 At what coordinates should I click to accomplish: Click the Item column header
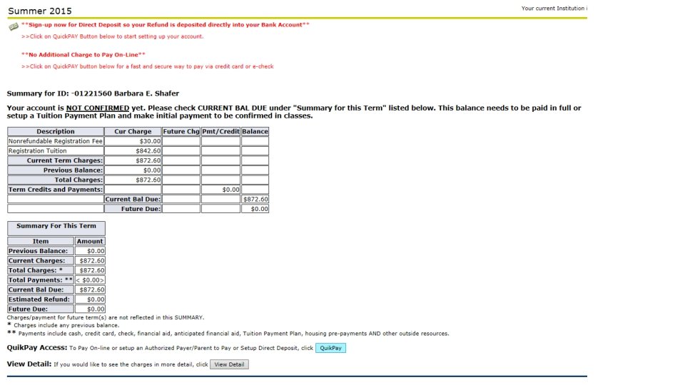(41, 241)
